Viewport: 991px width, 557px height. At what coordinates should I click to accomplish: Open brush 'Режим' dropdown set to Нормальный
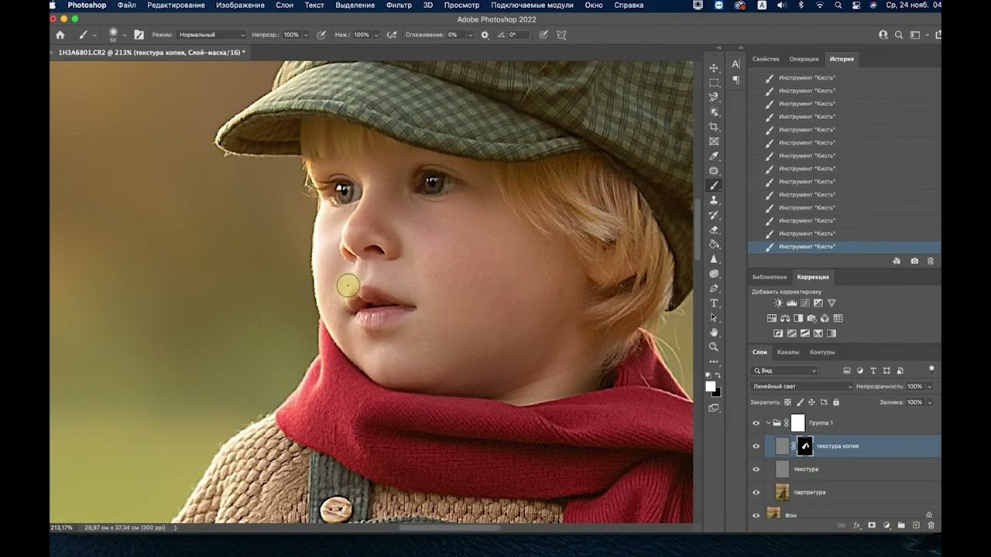click(211, 35)
